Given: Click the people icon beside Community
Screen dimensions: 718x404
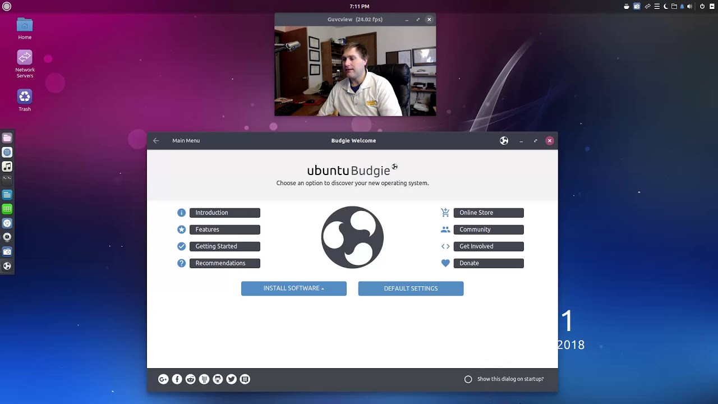Looking at the screenshot, I should tap(445, 229).
